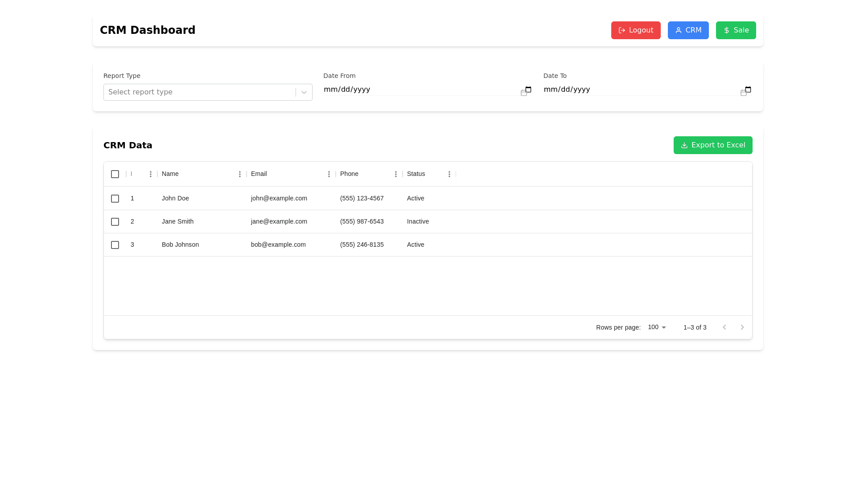Open the Email column menu dots
The width and height of the screenshot is (856, 481).
pyautogui.click(x=329, y=174)
